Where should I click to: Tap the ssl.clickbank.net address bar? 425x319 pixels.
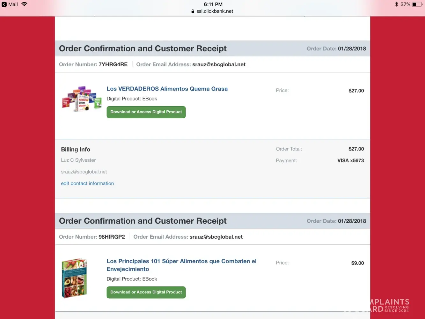[215, 11]
